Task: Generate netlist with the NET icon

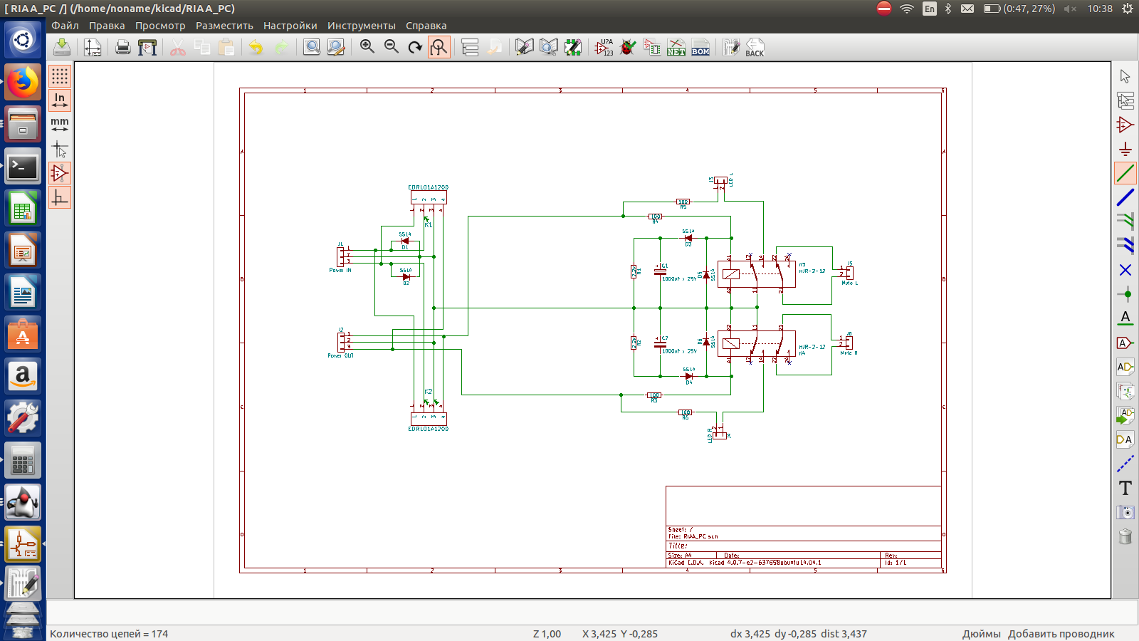Action: point(676,48)
